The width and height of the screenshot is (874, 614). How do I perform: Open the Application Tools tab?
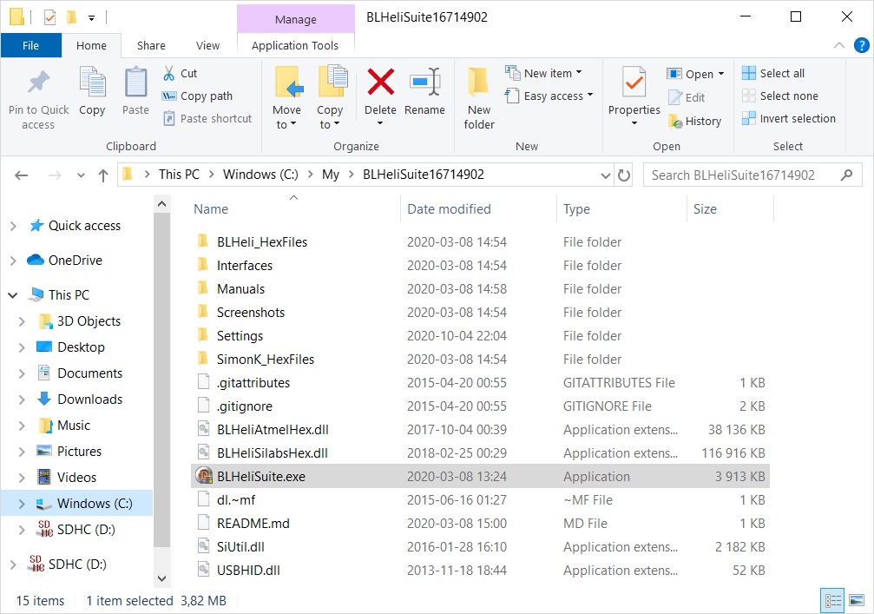[x=295, y=46]
